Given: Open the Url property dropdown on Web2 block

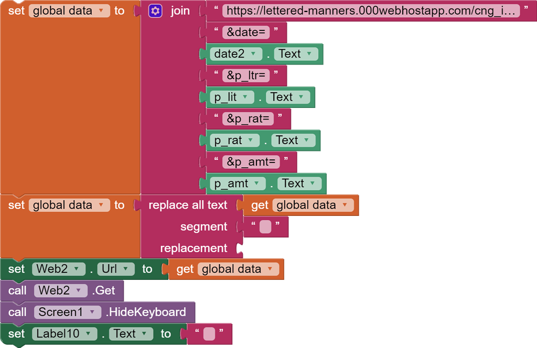Looking at the screenshot, I should [x=116, y=269].
